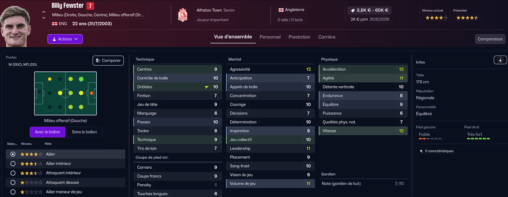The width and height of the screenshot is (508, 197).
Task: Go to previous player with up chevron
Action: (44, 12)
